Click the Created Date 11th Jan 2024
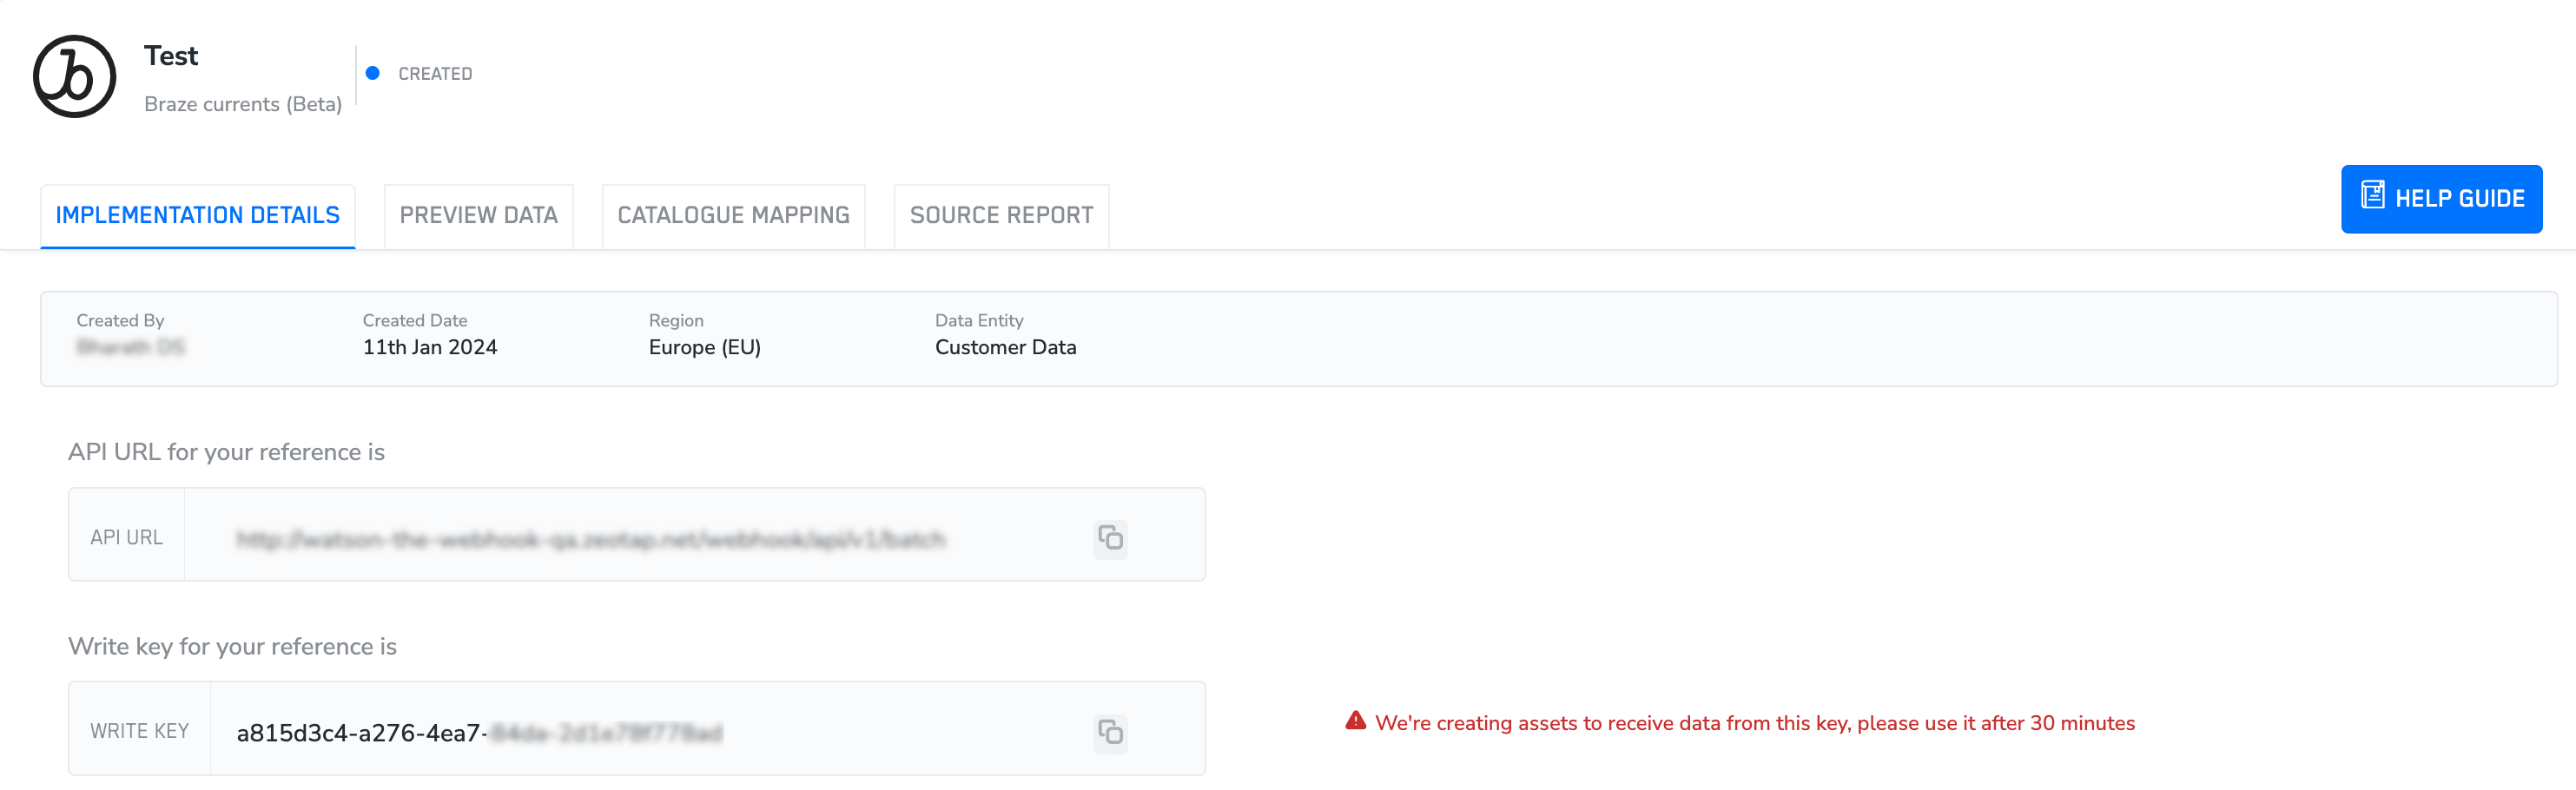The image size is (2576, 790). (x=430, y=347)
